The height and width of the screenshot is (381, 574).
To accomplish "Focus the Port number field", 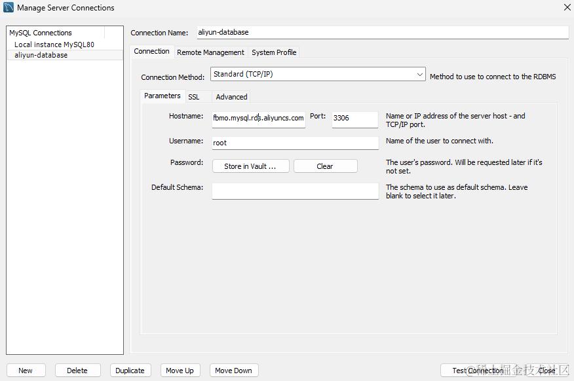I will coord(354,118).
